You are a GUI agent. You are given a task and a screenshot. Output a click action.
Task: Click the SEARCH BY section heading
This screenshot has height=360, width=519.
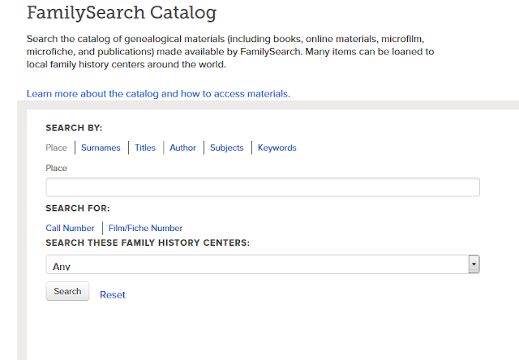[x=74, y=127]
